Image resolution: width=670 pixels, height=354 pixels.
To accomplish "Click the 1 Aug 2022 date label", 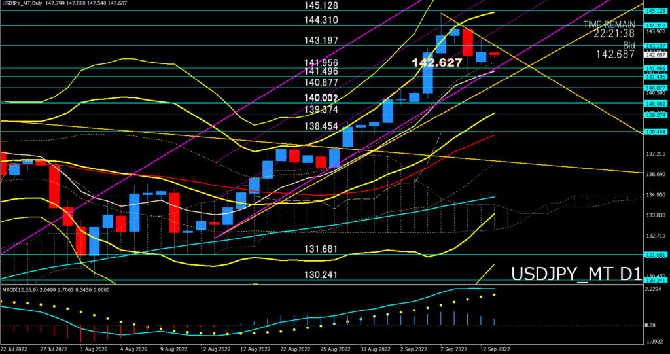I will point(94,349).
